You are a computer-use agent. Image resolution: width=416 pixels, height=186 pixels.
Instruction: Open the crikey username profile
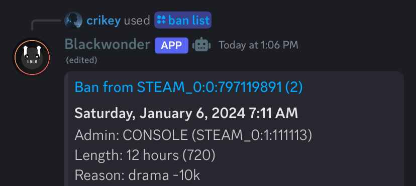tap(103, 20)
